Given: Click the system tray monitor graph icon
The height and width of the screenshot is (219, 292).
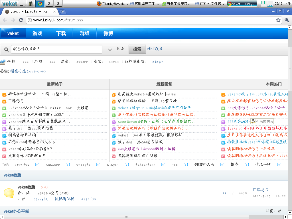Looking at the screenshot, I should click(267, 3).
